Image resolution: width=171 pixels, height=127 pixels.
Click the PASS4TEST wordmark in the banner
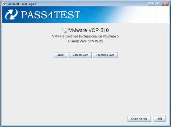click(51, 15)
